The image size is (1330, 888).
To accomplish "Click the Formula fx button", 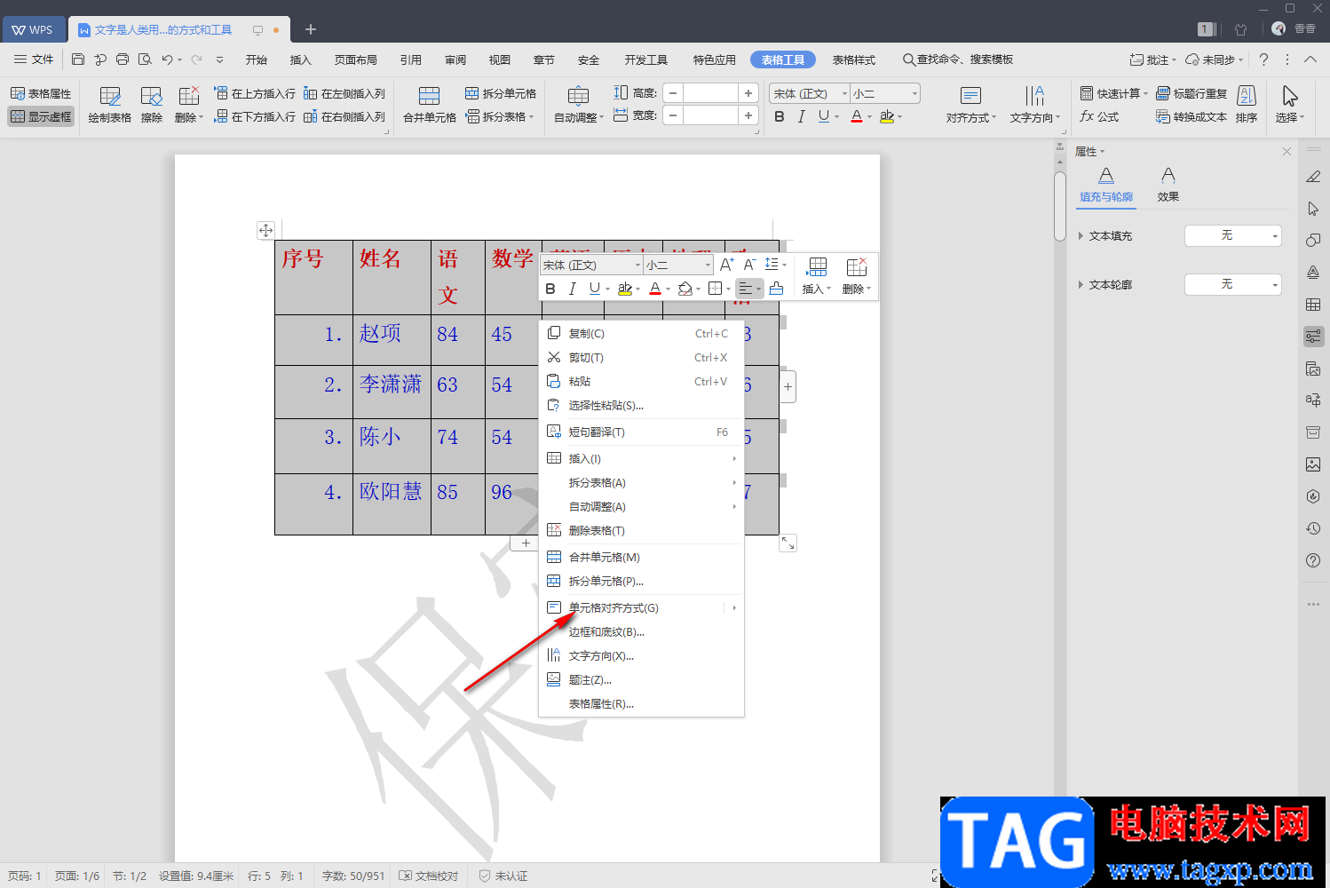I will 1099,116.
